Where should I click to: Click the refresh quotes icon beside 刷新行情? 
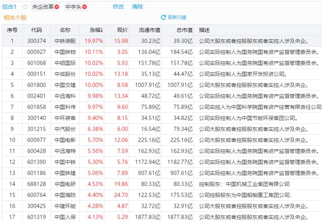[x=164, y=17]
